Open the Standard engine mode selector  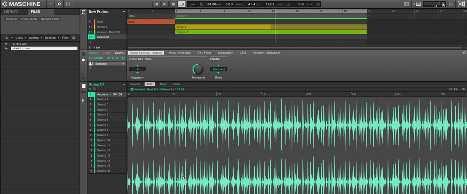218,69
